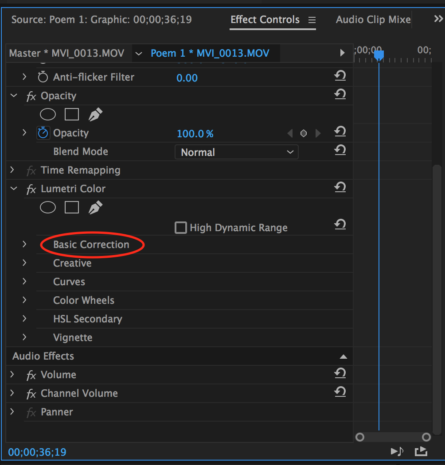Expand the Basic Correction section

click(24, 244)
